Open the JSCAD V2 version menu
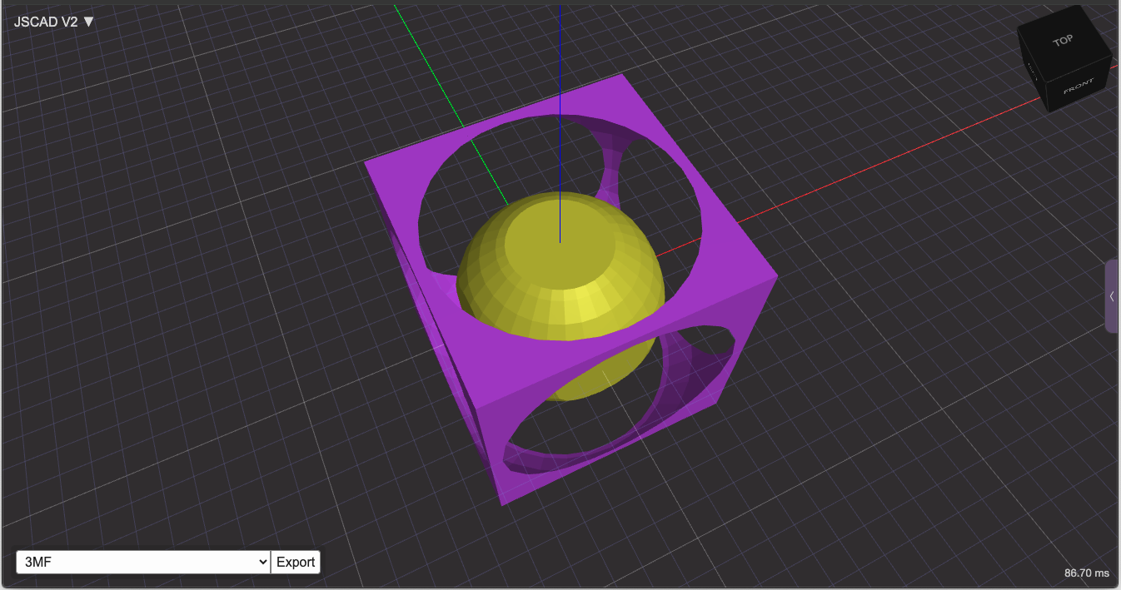Image resolution: width=1121 pixels, height=590 pixels. tap(54, 22)
